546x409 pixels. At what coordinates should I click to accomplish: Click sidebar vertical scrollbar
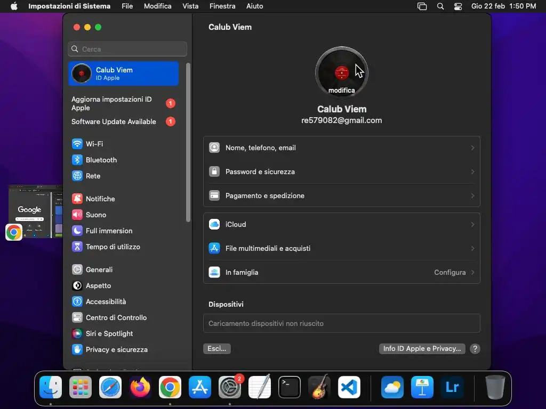(188, 142)
